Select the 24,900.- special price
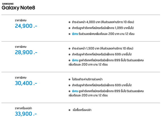 coord(26,26)
